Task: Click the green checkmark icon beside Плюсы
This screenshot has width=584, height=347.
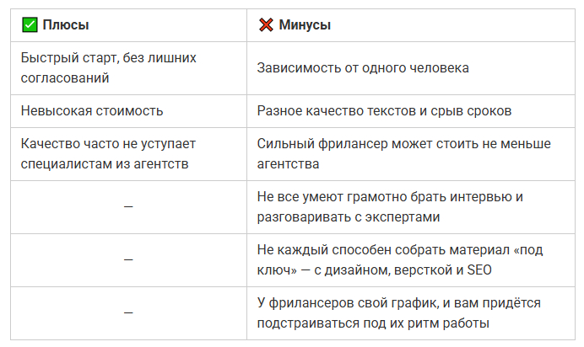Action: point(29,25)
